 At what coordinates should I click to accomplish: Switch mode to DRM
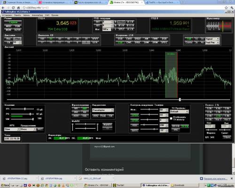point(155,42)
